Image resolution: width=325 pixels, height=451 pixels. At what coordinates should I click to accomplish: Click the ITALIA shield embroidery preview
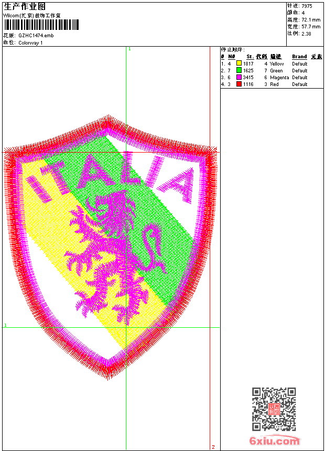(x=111, y=247)
